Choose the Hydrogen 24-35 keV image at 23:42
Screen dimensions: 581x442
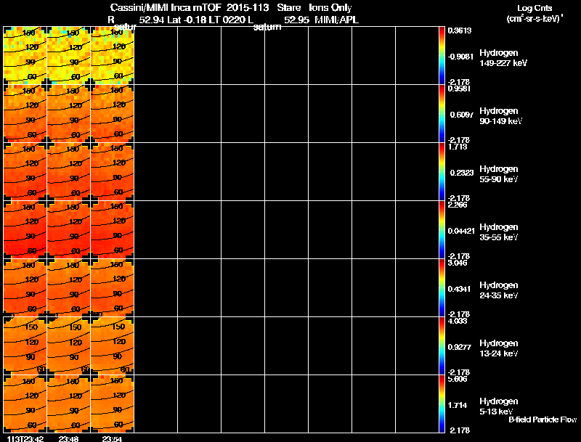pyautogui.click(x=25, y=288)
